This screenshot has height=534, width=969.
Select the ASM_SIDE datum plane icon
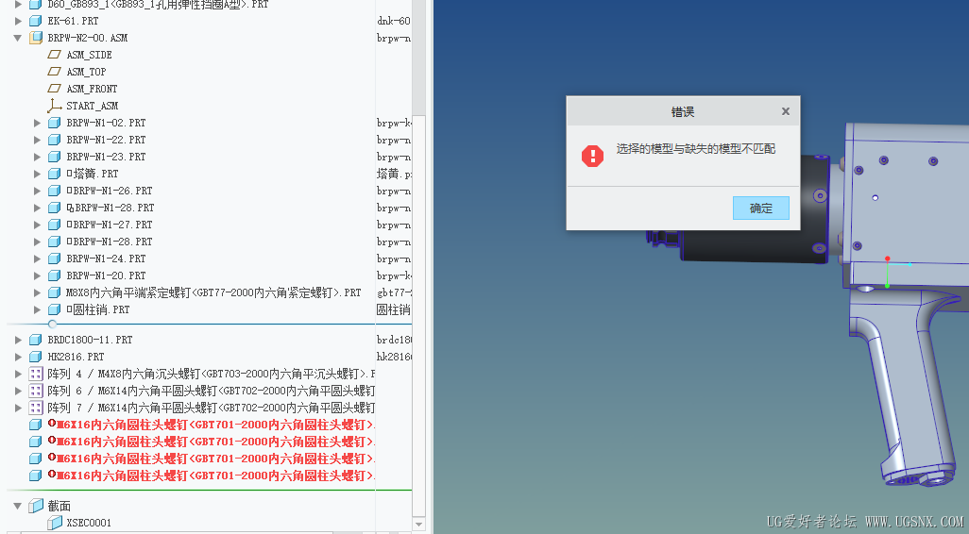pos(55,55)
